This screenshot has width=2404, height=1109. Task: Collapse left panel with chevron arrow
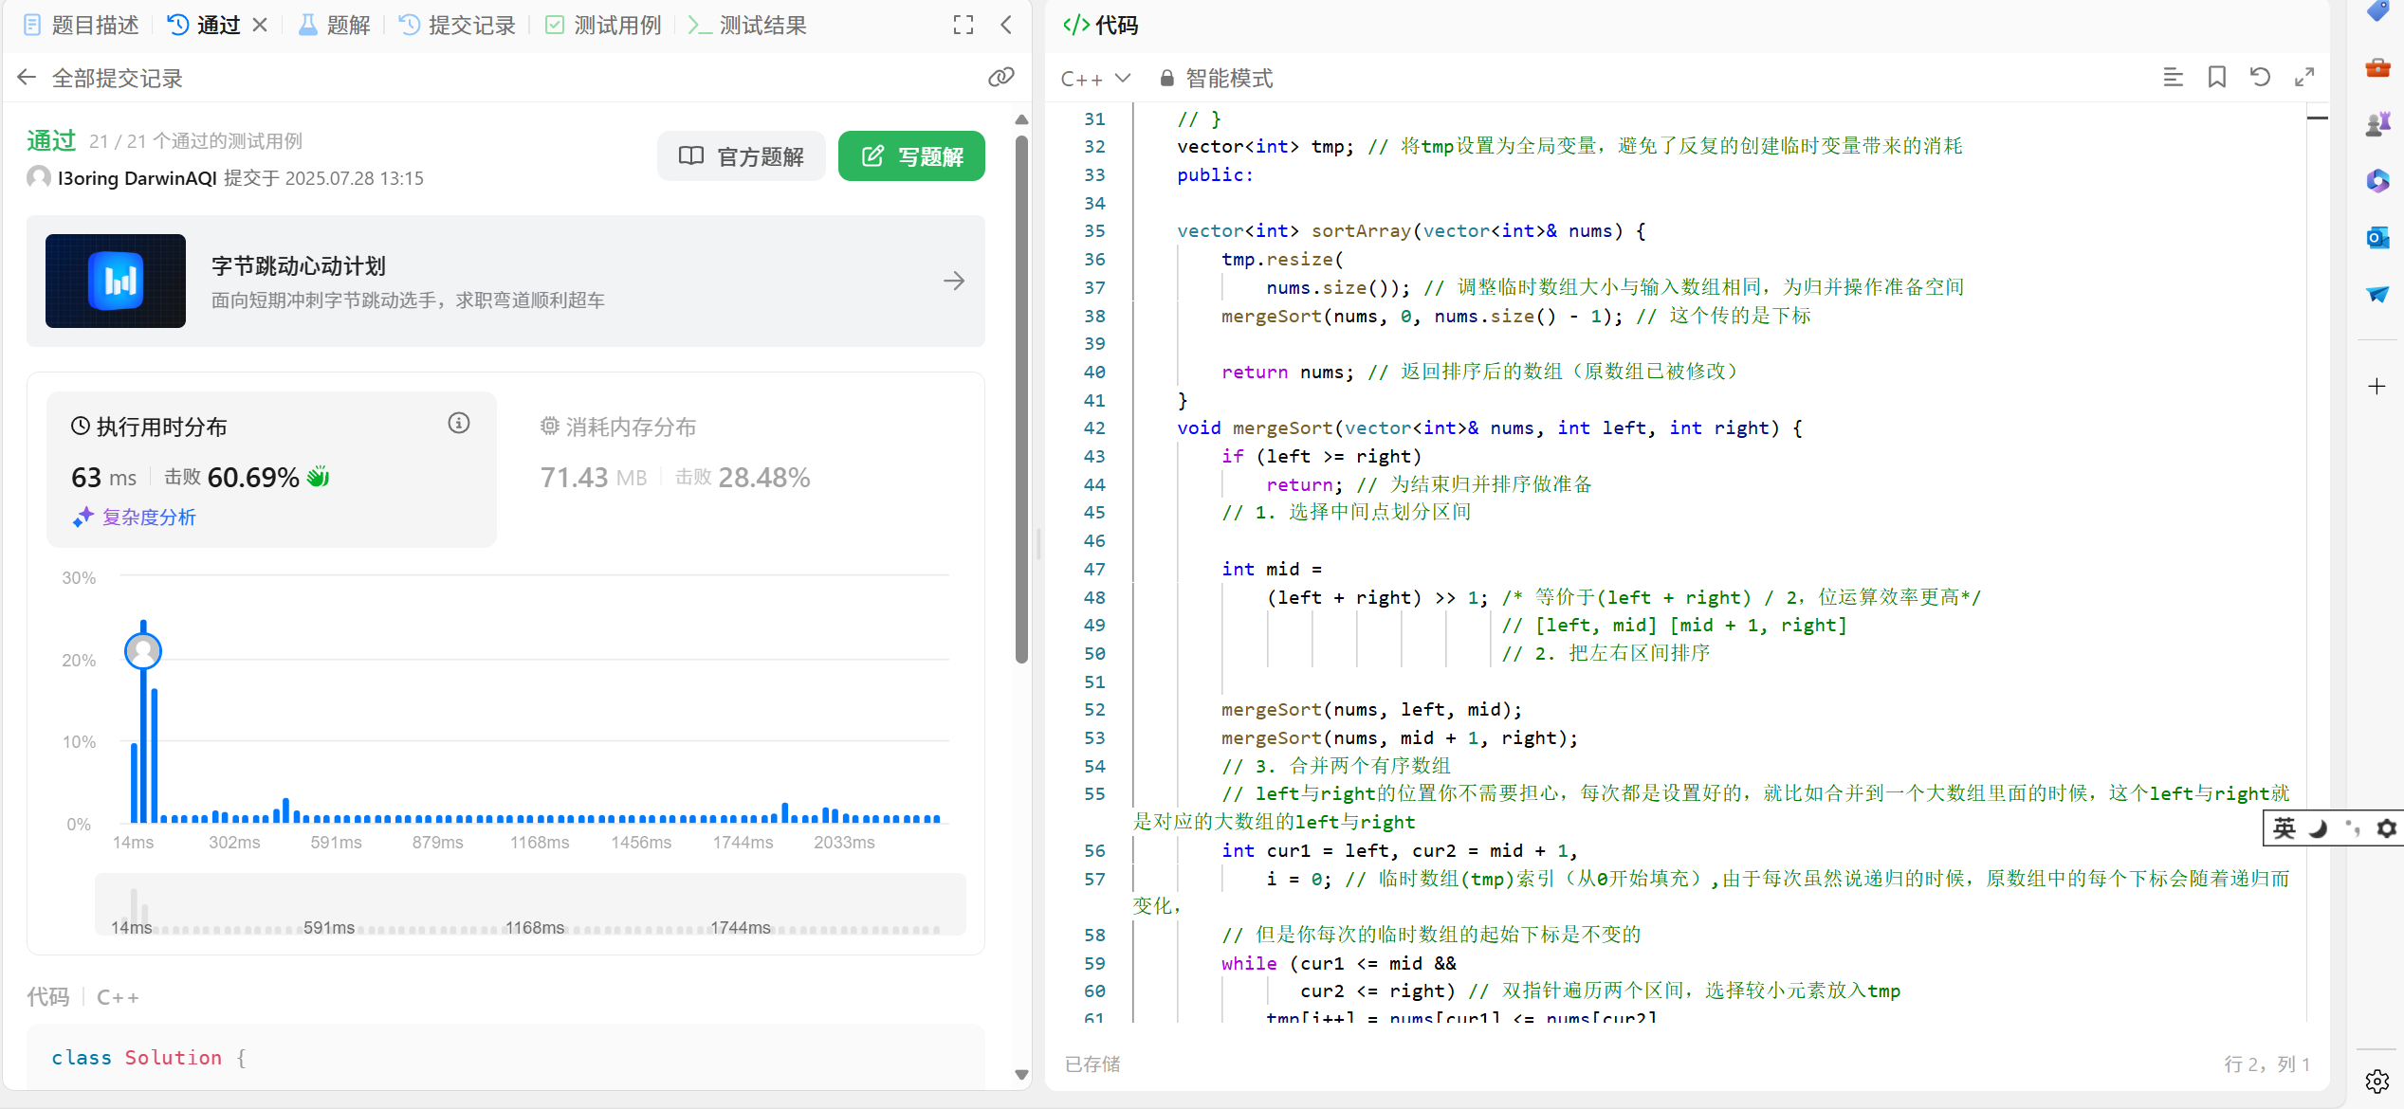click(x=1006, y=26)
